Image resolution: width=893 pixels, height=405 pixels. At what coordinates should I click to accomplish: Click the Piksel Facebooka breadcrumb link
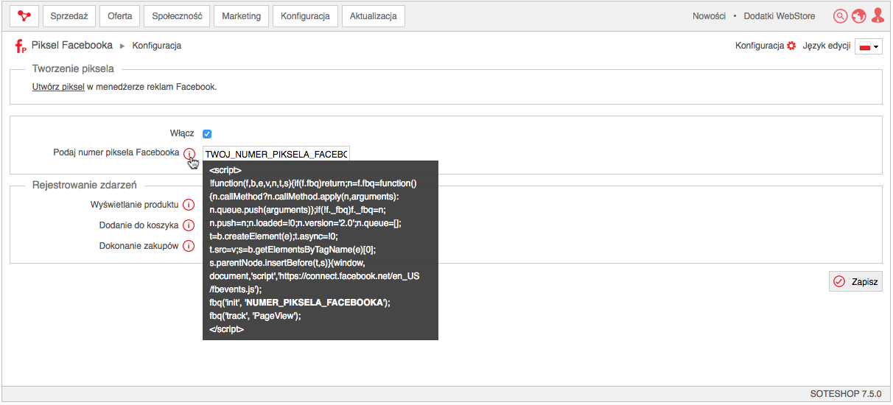click(x=72, y=46)
